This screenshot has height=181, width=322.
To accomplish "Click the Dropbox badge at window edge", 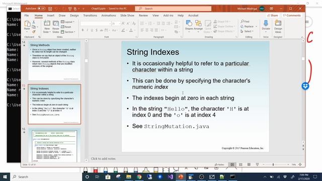I will [305, 86].
